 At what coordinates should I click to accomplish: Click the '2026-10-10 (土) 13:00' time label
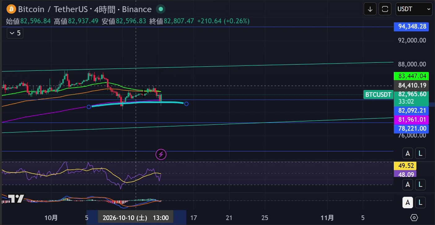(x=135, y=218)
